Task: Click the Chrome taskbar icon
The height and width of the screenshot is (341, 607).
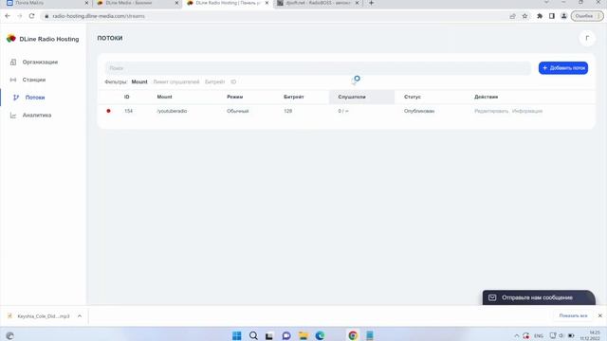Action: coord(353,335)
